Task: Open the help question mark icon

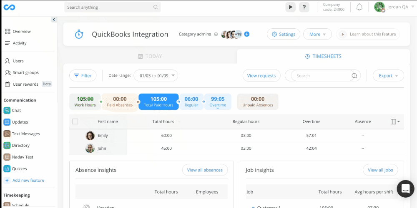Action: coord(305,7)
